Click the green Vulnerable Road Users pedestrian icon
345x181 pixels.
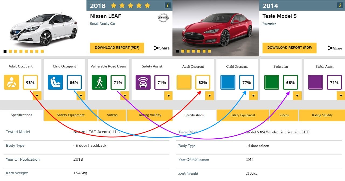click(99, 82)
